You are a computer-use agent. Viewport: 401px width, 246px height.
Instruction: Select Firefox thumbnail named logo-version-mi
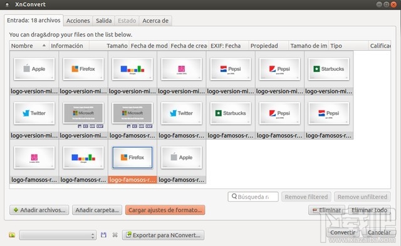(83, 69)
